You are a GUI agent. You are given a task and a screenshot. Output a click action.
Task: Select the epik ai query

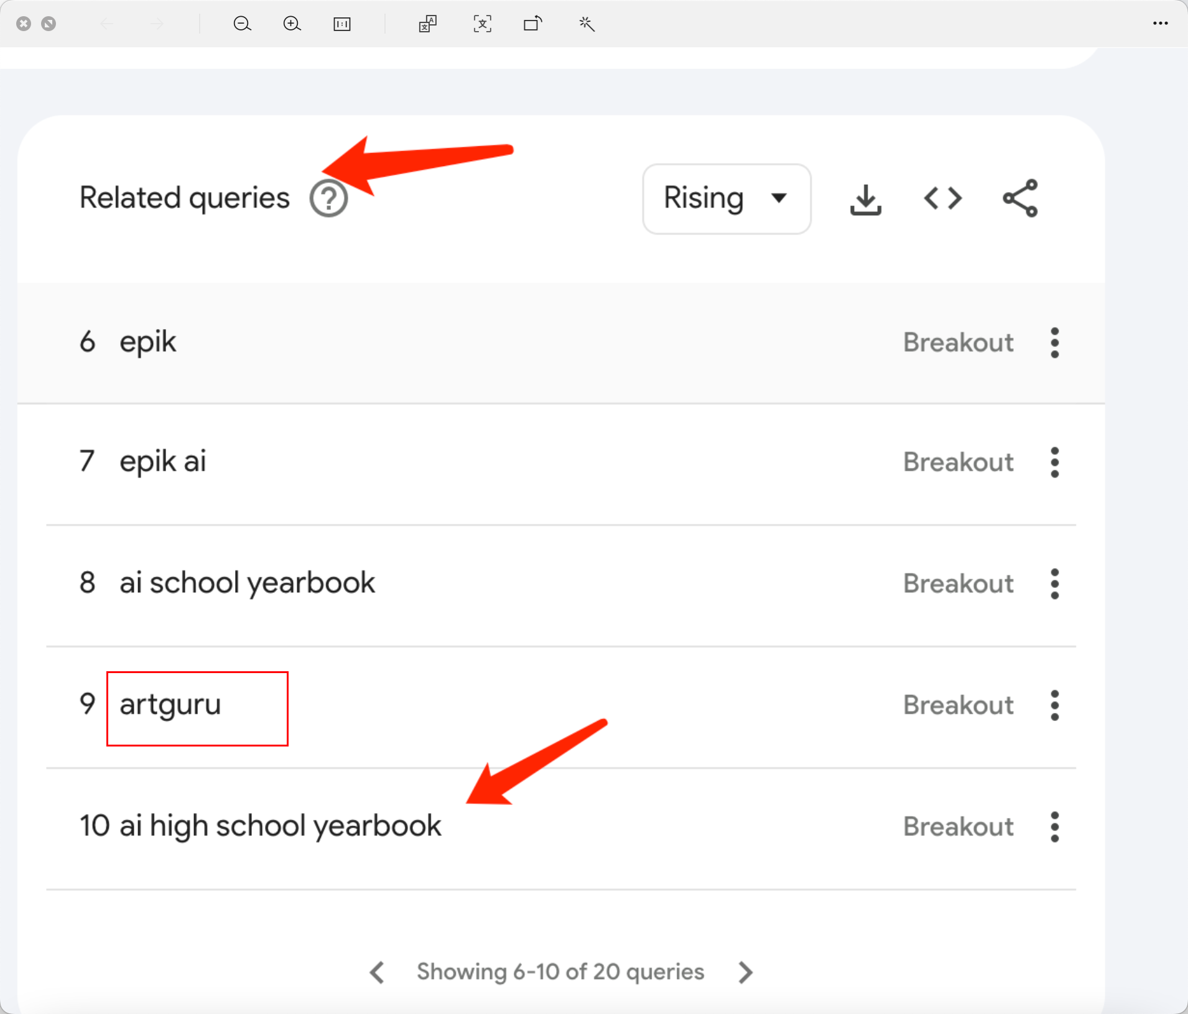163,462
